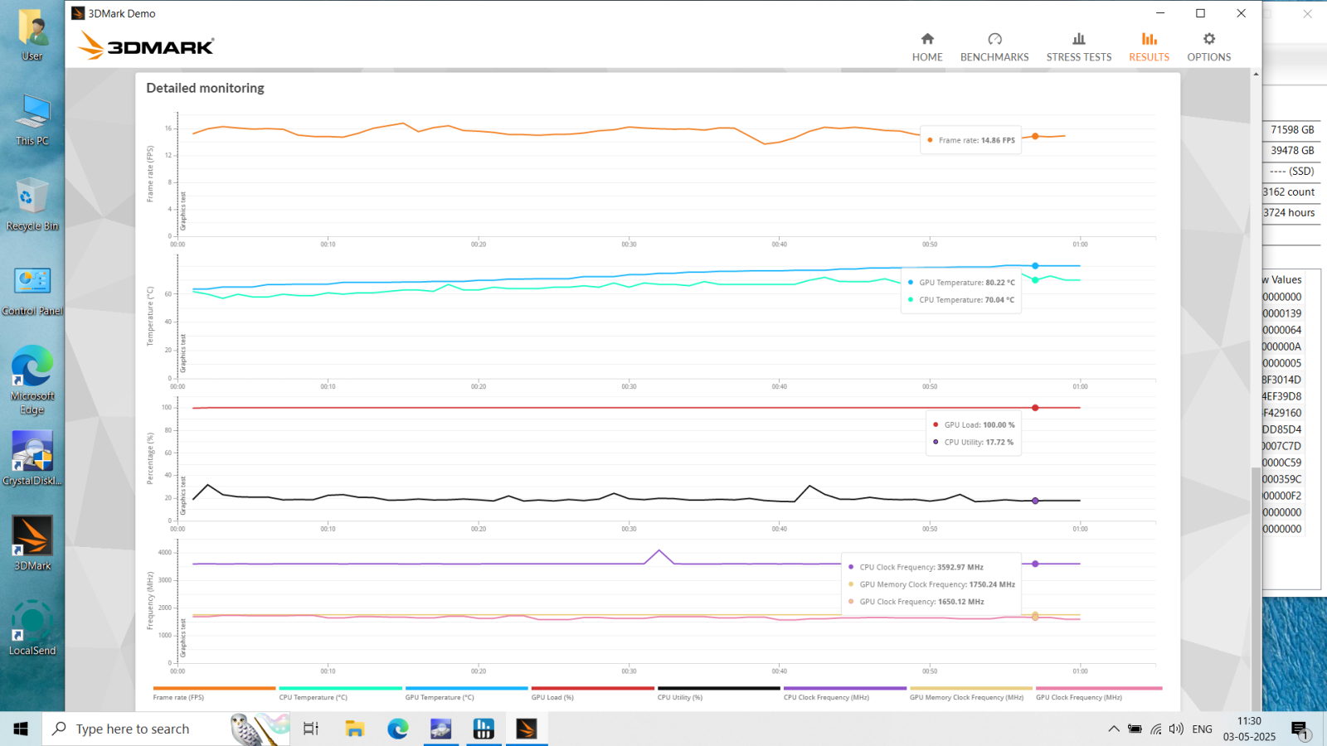Click the 3724 hours value in background window
The height and width of the screenshot is (746, 1327).
[1291, 212]
